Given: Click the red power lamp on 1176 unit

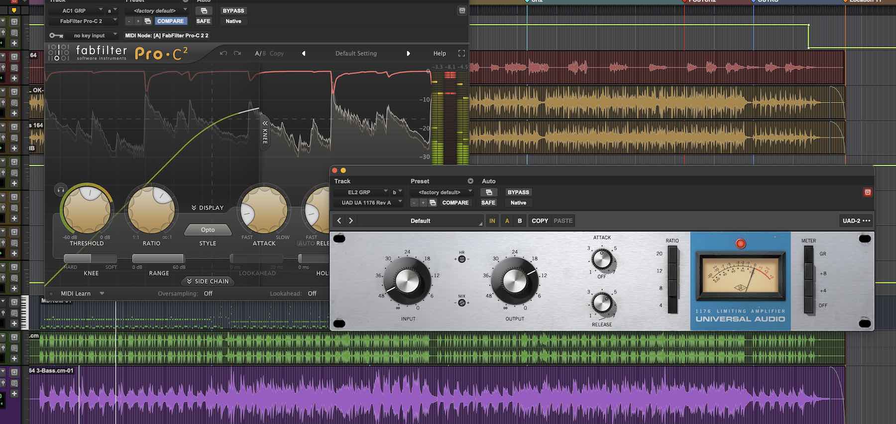Looking at the screenshot, I should (x=741, y=243).
